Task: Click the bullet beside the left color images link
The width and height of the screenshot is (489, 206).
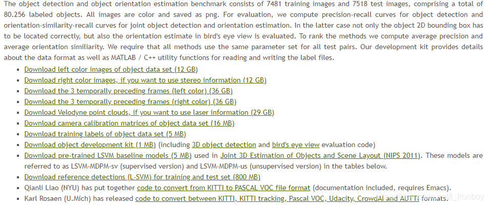Action: (x=19, y=70)
